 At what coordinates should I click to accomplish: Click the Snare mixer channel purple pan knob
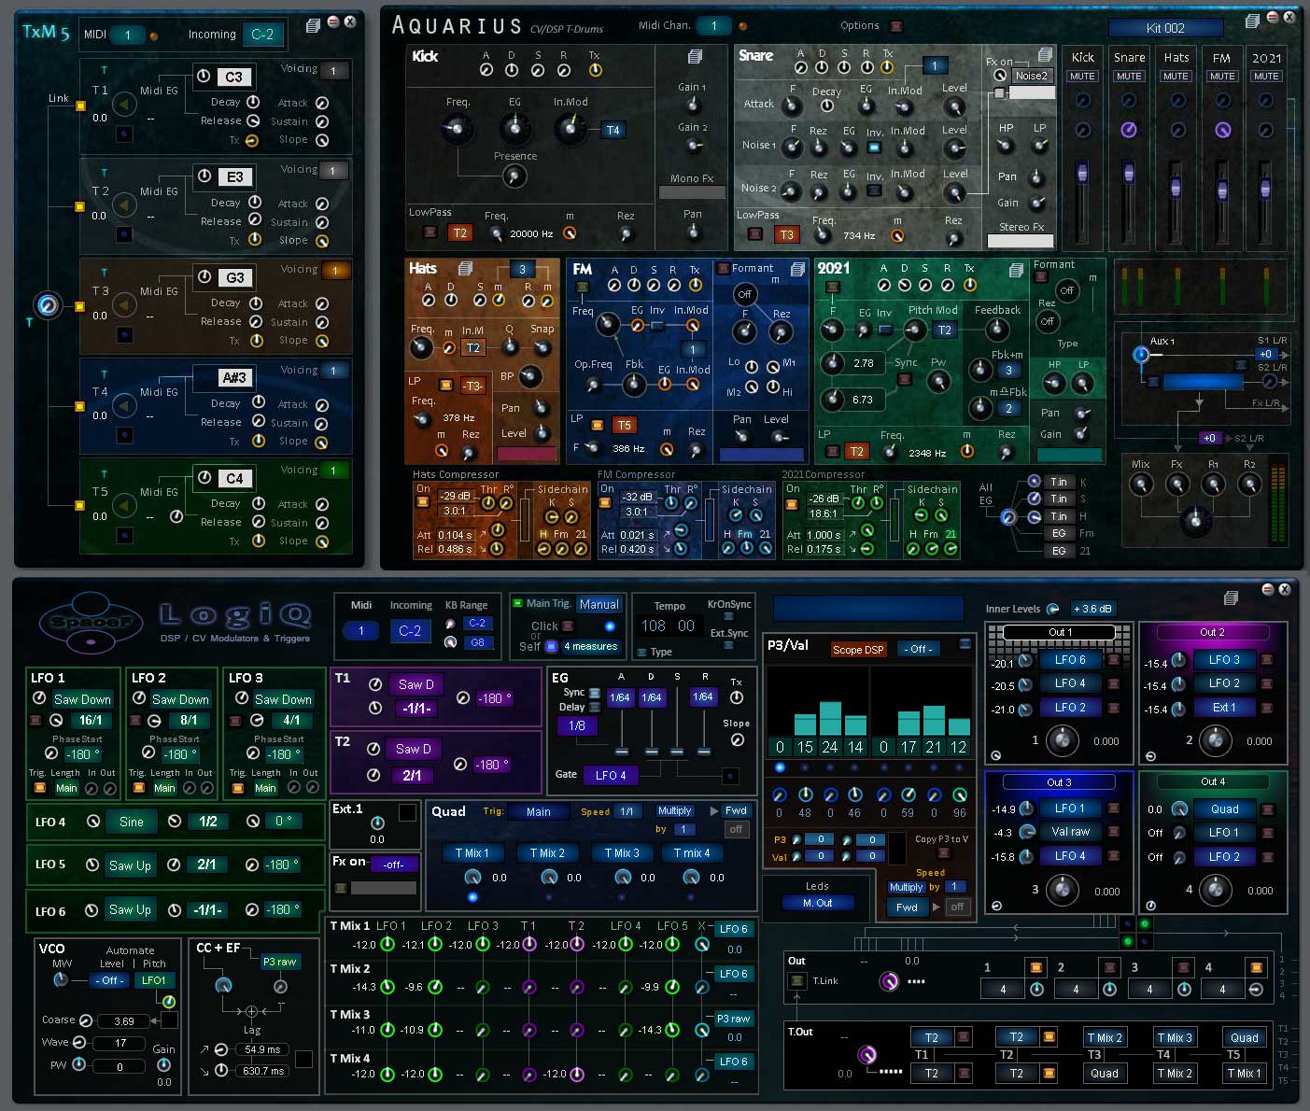point(1128,130)
